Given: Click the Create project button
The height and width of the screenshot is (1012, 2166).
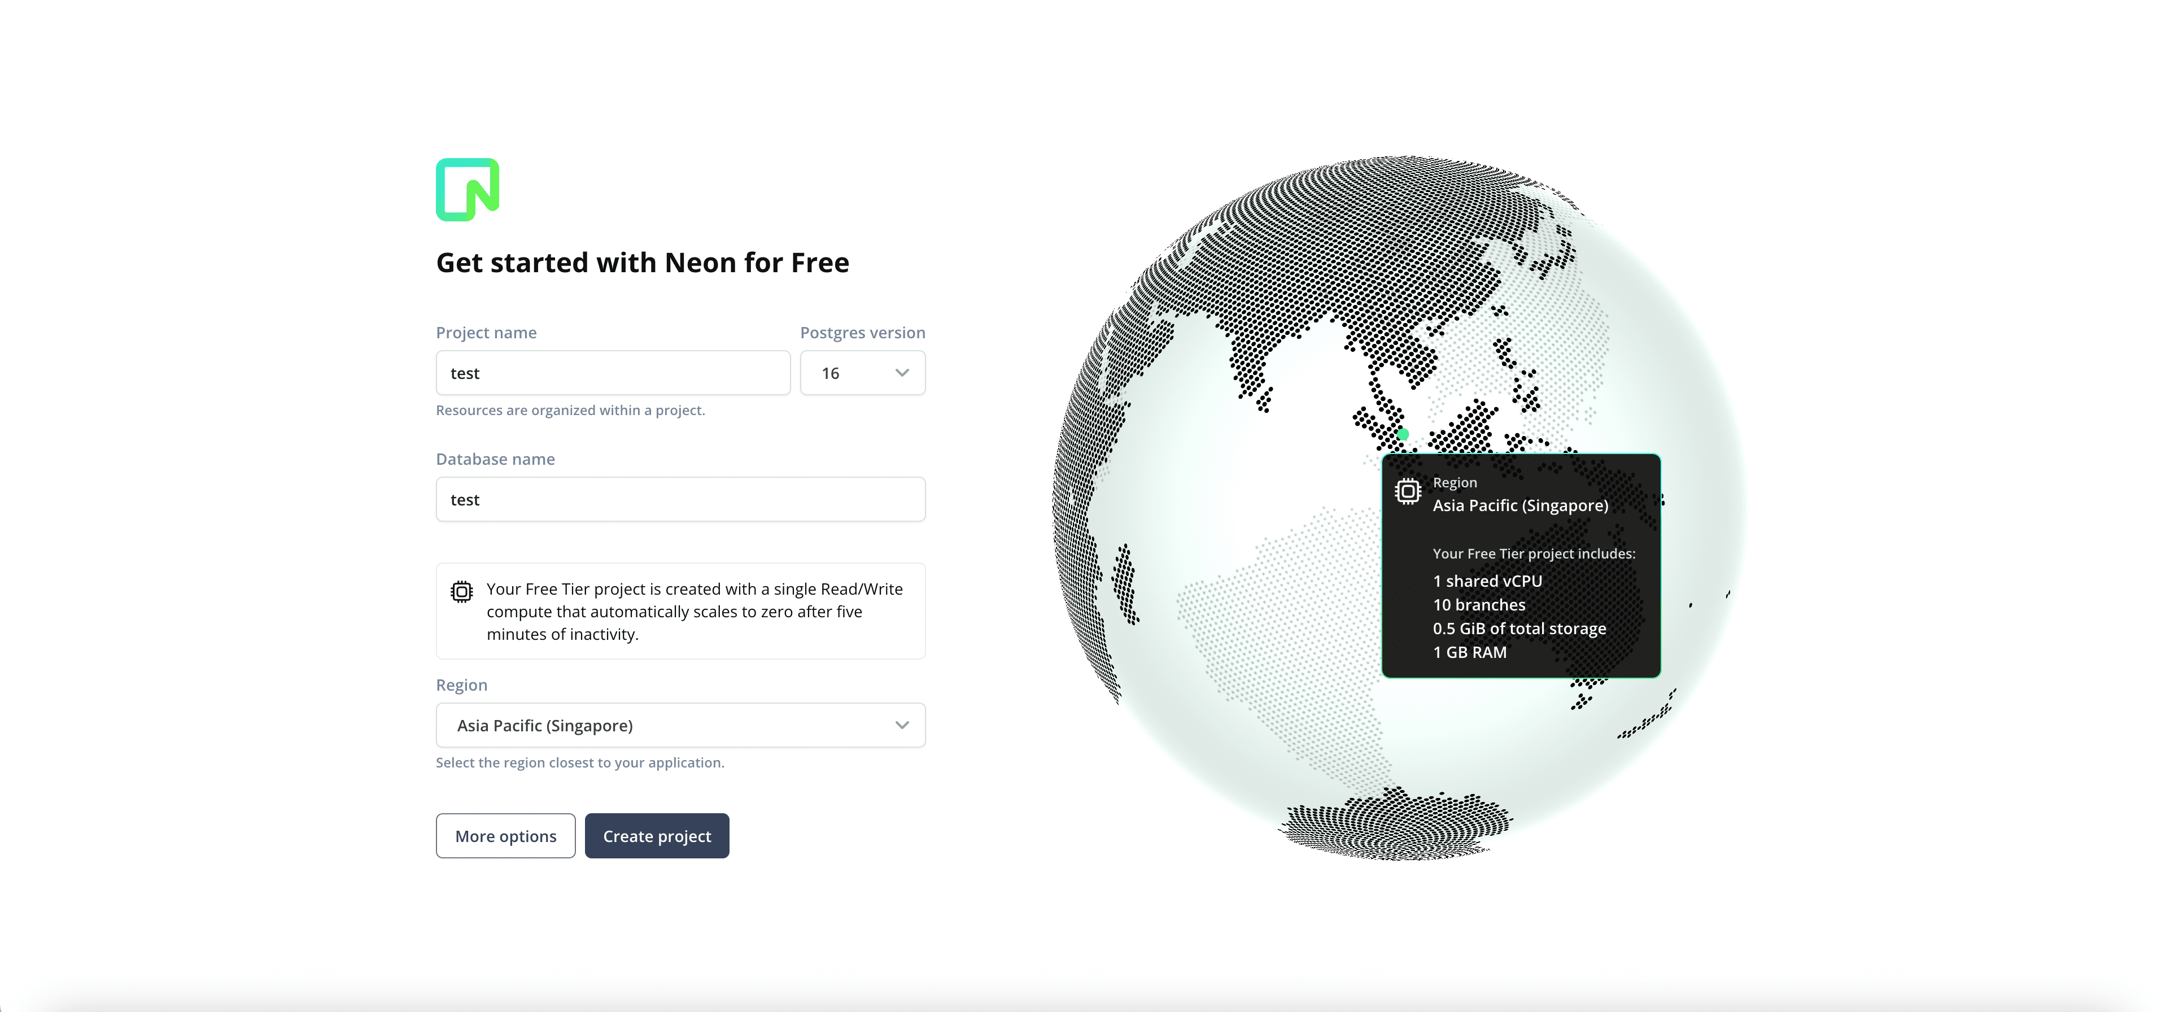Looking at the screenshot, I should pos(657,836).
